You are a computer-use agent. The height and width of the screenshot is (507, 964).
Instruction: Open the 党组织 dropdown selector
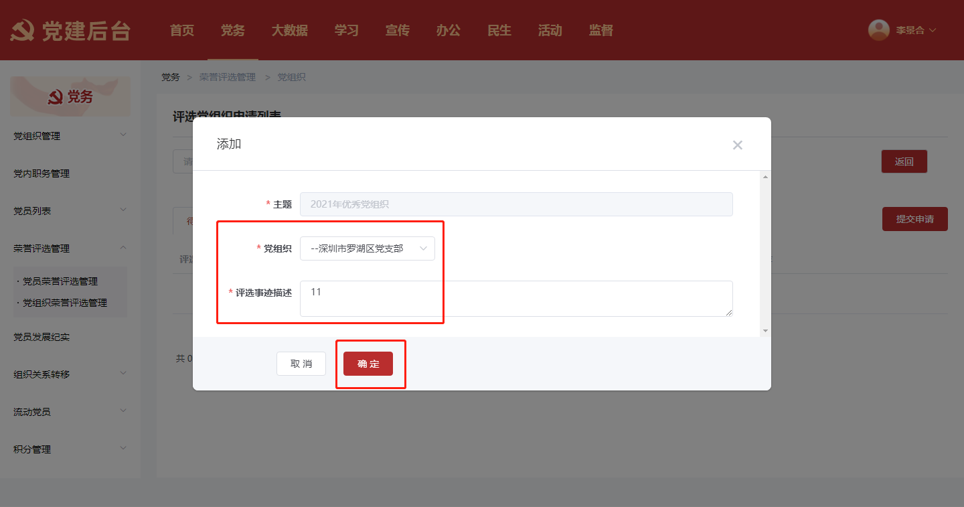tap(367, 248)
